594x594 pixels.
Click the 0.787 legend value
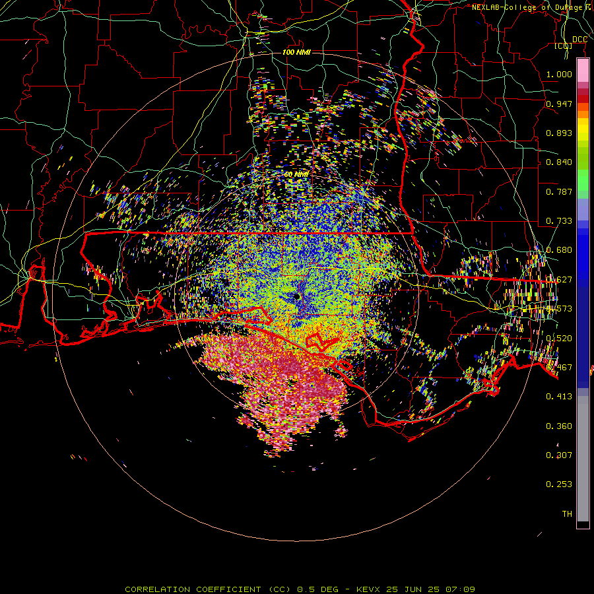559,191
